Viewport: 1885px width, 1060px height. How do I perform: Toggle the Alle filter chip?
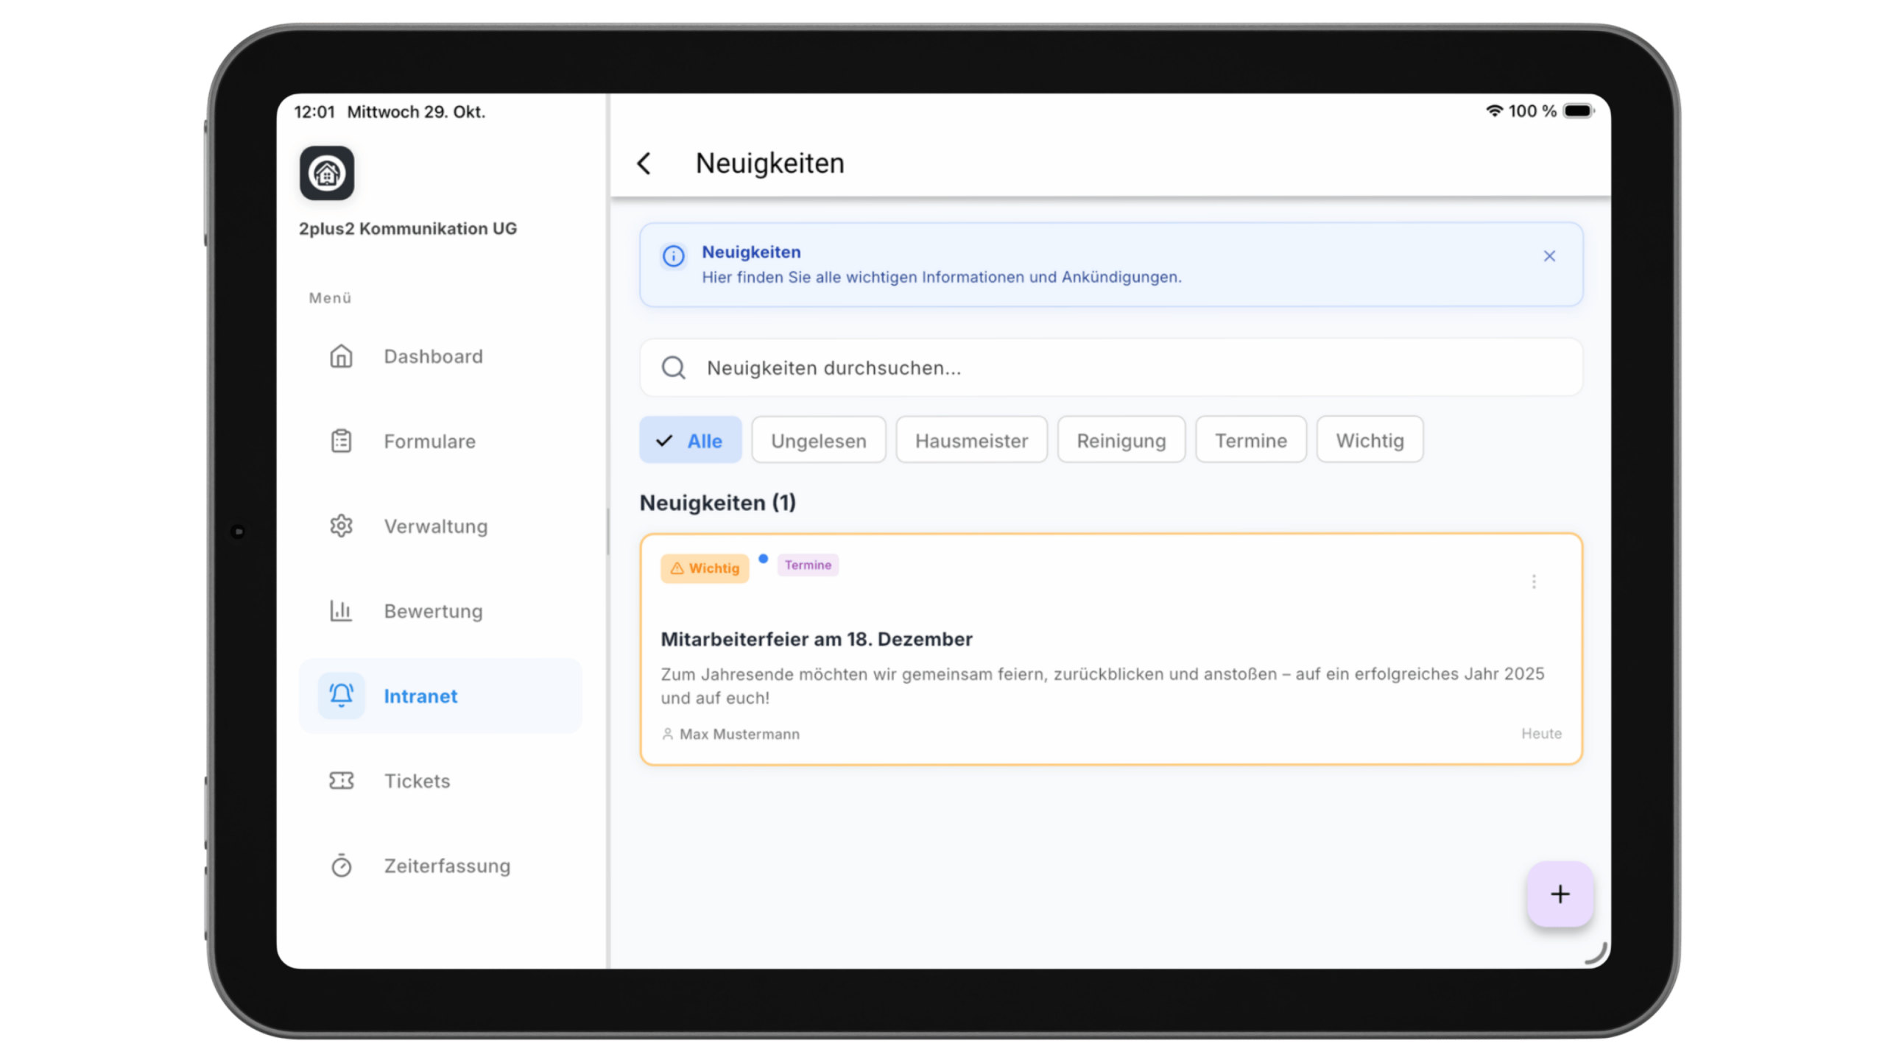pos(690,440)
